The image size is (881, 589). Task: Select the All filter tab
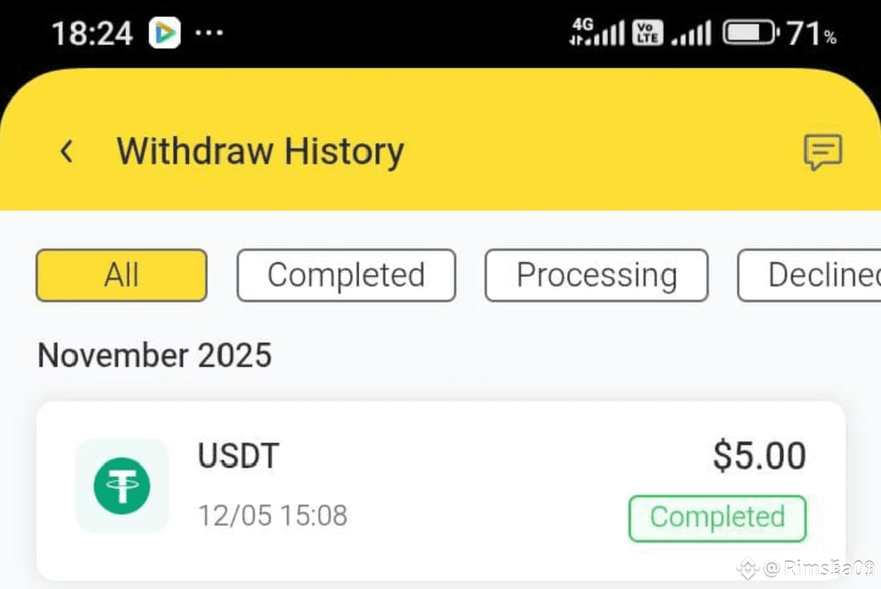point(122,275)
